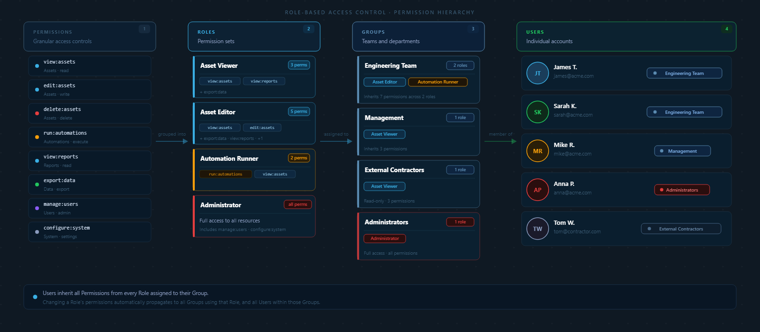
Task: Click view:reports chip in Asset Viewer role
Action: (x=264, y=81)
